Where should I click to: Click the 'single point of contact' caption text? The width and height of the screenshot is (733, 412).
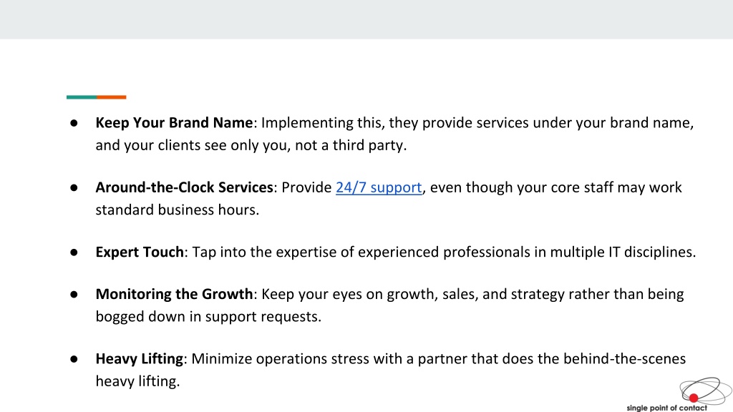coord(666,408)
